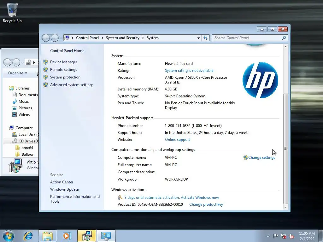This screenshot has width=323, height=242.
Task: Open Action Center under See also
Action: pos(62,182)
